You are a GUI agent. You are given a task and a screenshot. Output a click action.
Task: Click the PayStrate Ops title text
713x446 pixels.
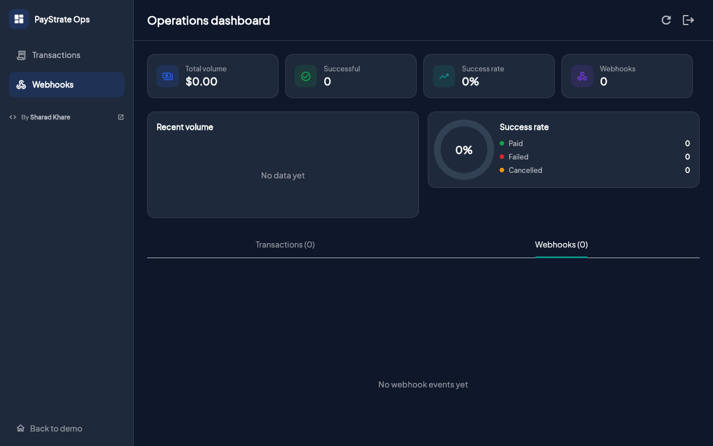62,19
